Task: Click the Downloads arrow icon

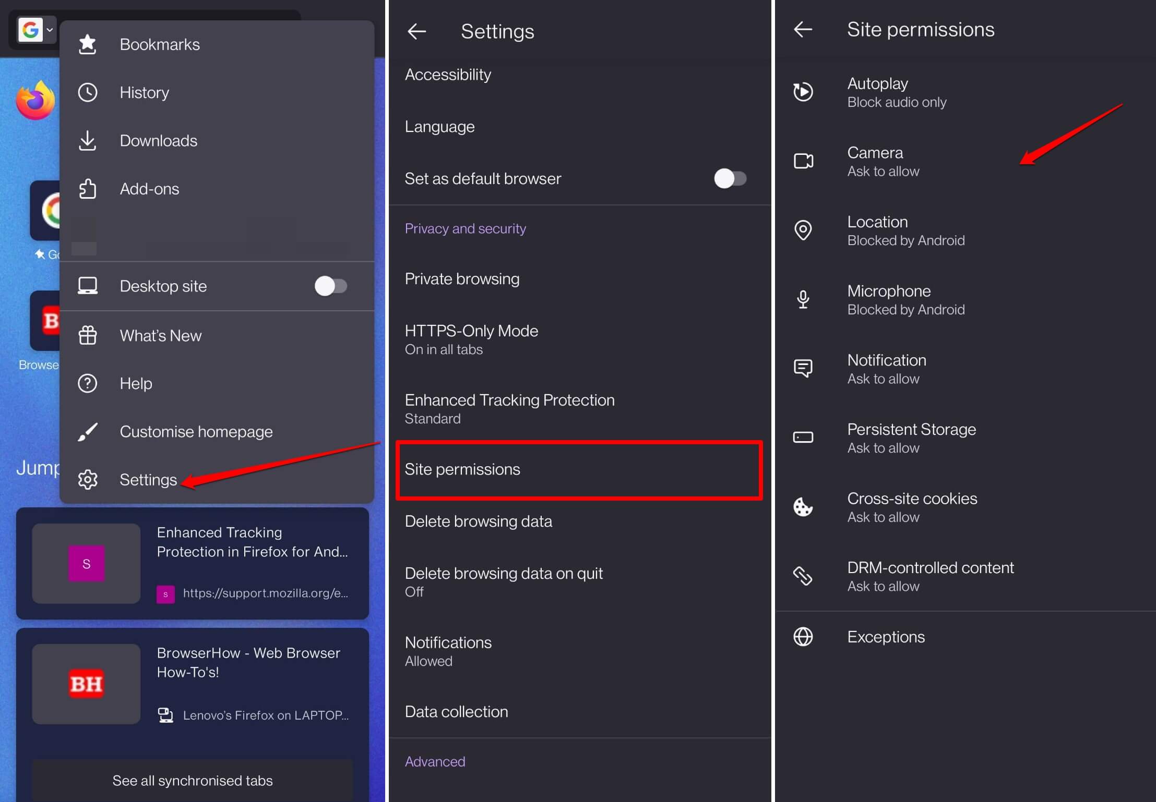Action: [87, 141]
